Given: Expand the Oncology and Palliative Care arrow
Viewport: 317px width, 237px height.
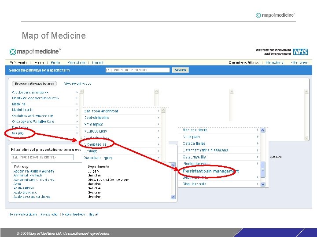Looking at the screenshot, I should point(77,122).
